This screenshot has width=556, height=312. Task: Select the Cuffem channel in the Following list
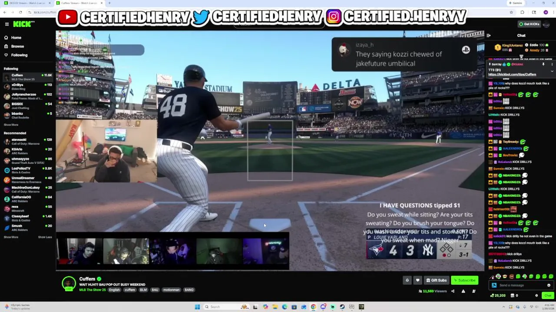28,77
